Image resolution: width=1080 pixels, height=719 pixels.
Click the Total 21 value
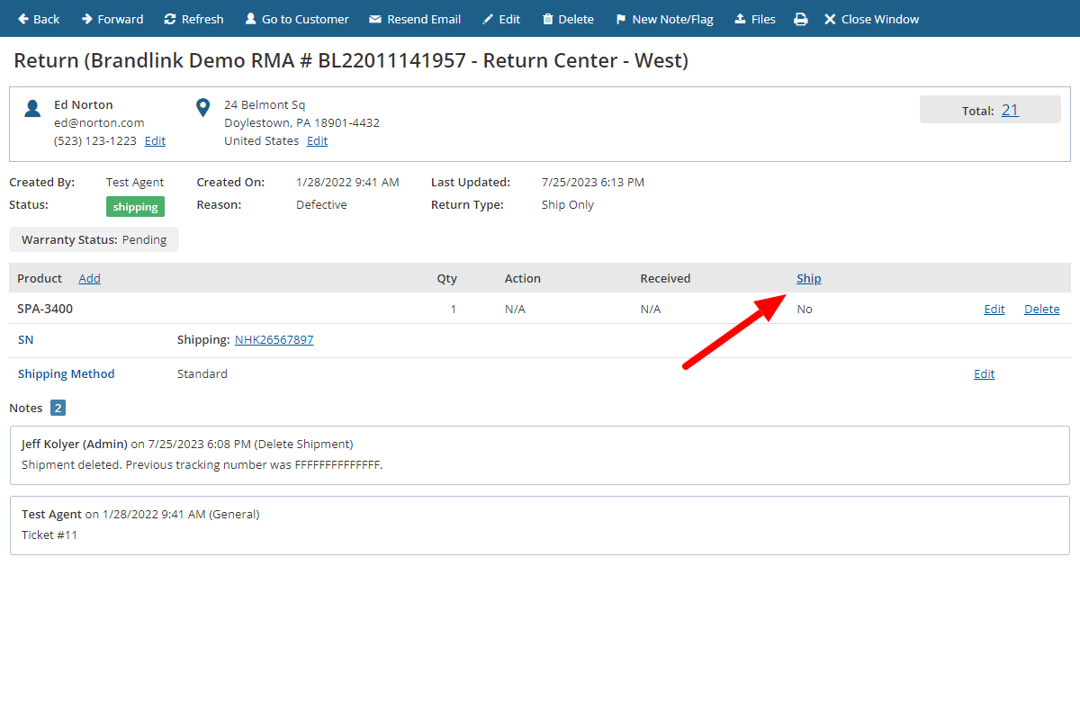[x=1010, y=110]
